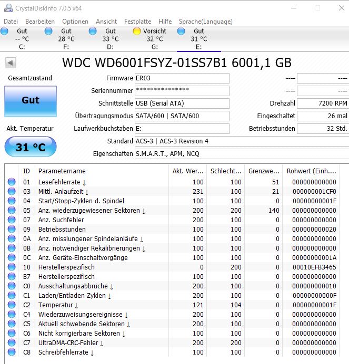The height and width of the screenshot is (364, 349).
Task: Click status icon of Ausschaltungsabbrüche row
Action: click(12, 286)
